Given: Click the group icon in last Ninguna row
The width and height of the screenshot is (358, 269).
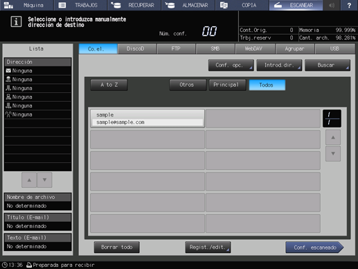Looking at the screenshot, I should coord(8,114).
